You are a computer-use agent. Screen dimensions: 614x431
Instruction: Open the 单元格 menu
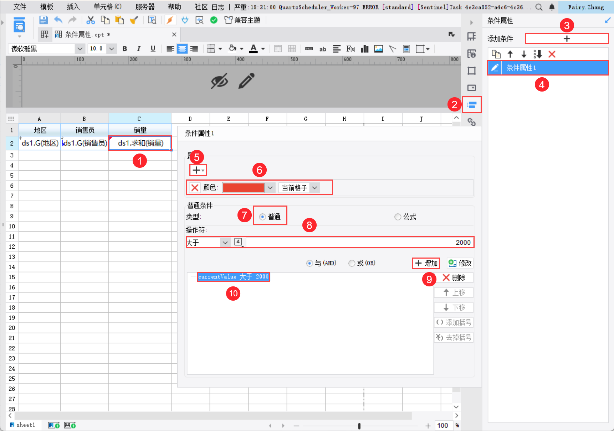click(x=108, y=7)
